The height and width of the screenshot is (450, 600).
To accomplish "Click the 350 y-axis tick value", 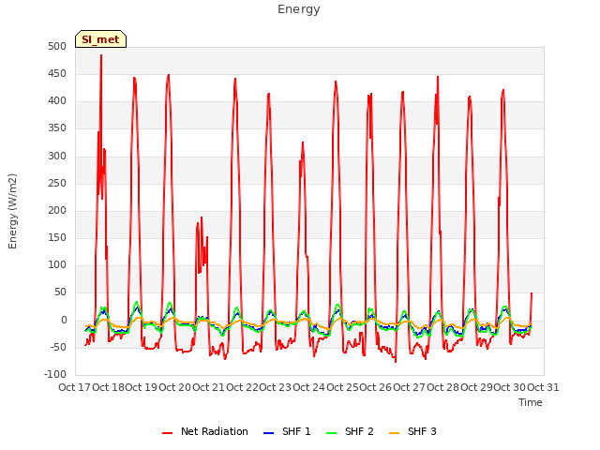I will click(x=57, y=128).
